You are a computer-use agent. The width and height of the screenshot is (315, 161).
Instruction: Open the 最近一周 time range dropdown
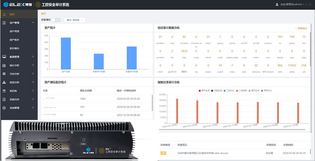tap(74, 20)
